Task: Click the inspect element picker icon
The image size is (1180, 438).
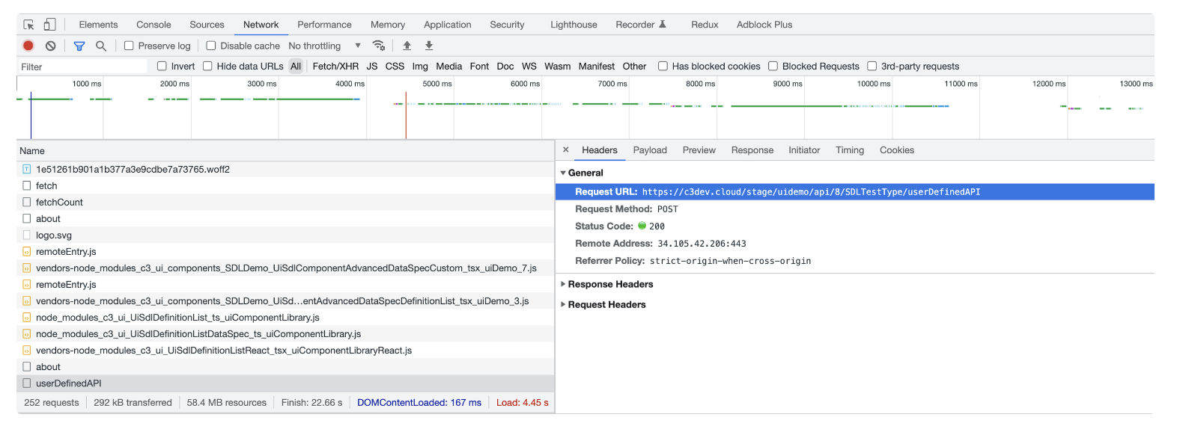Action: click(28, 25)
